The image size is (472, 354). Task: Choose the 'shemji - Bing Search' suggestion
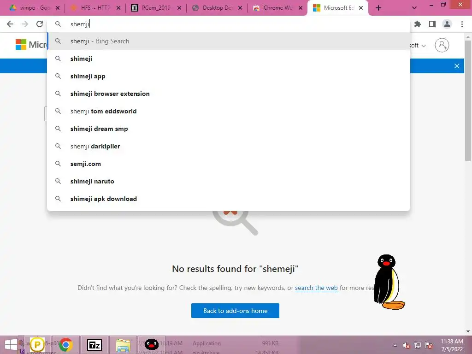tap(229, 41)
